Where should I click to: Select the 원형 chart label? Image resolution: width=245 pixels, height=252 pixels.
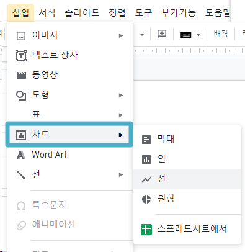tap(166, 199)
